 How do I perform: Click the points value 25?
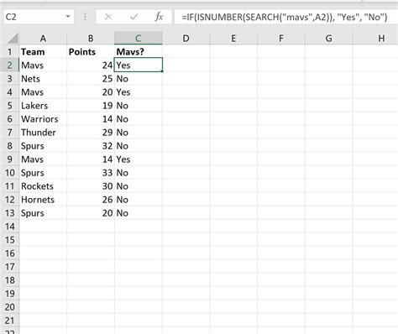pyautogui.click(x=91, y=79)
